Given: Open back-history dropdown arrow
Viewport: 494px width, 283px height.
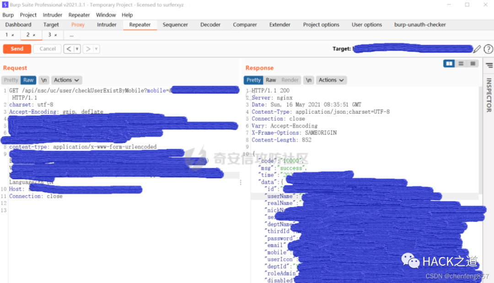Looking at the screenshot, I should (77, 49).
